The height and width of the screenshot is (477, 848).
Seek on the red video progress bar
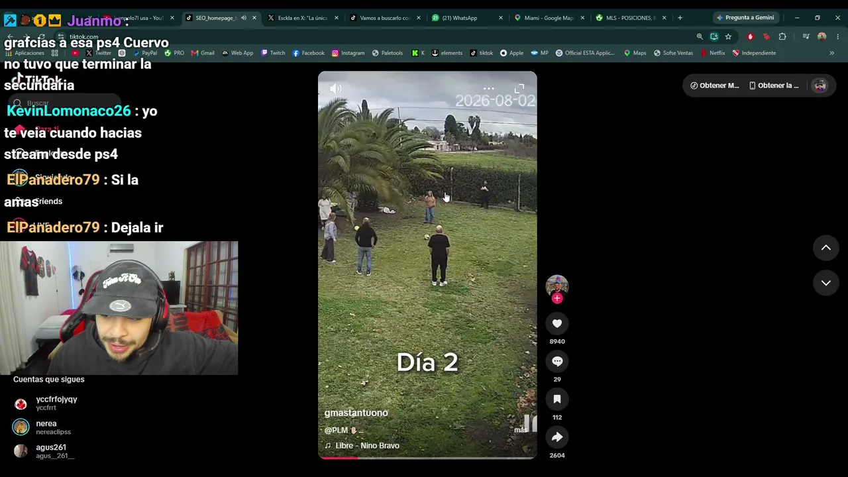click(x=427, y=457)
